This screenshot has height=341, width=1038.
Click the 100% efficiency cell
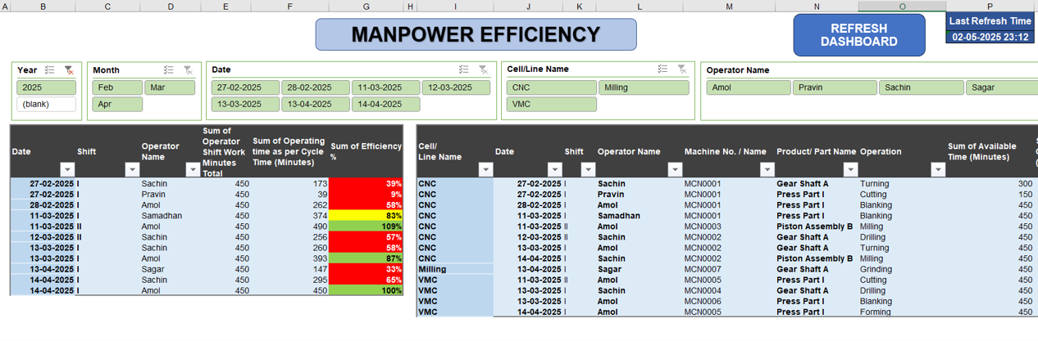point(366,290)
